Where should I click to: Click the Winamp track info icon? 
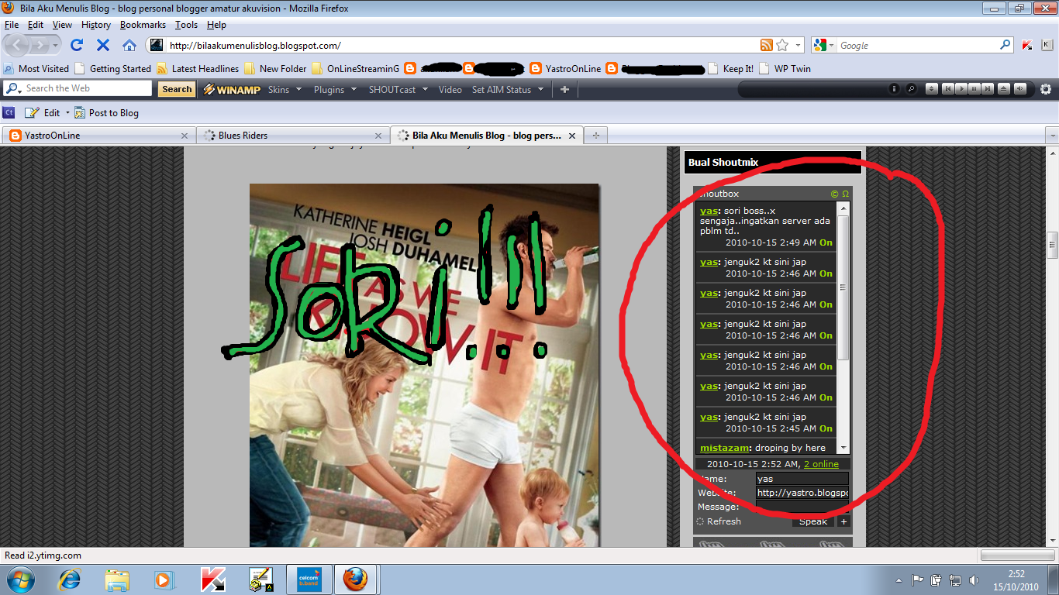pyautogui.click(x=894, y=89)
